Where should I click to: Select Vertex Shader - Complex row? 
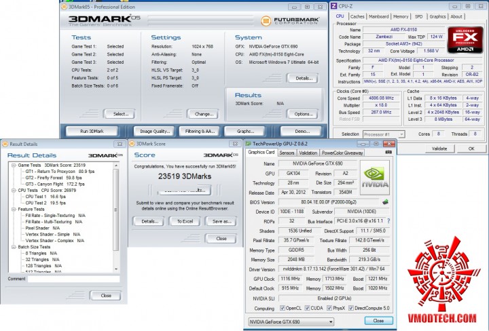coord(54,241)
